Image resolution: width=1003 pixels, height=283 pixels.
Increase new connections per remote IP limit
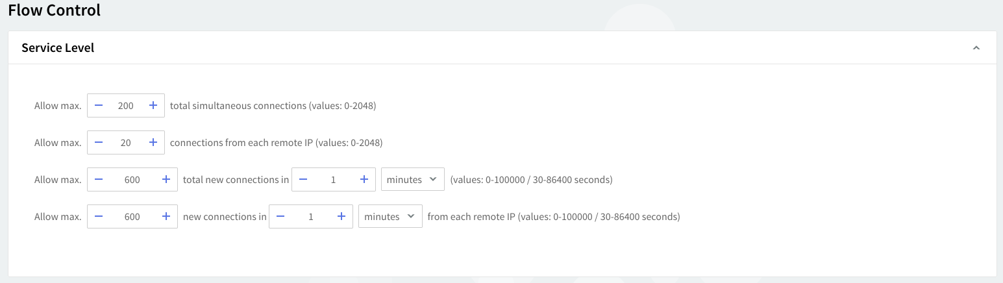click(x=166, y=217)
